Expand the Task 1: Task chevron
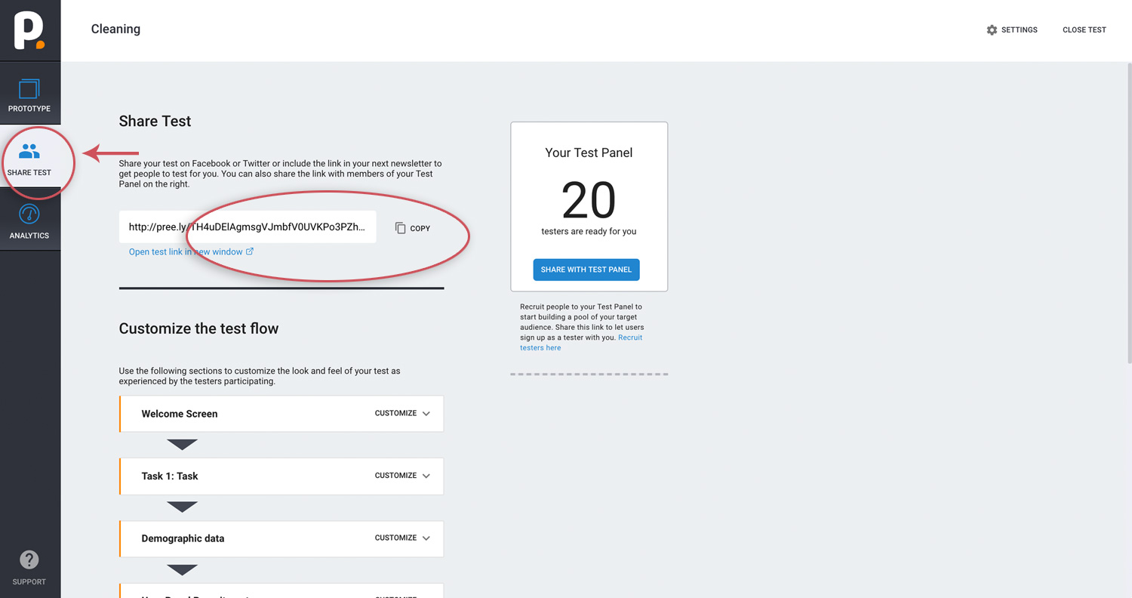Image resolution: width=1132 pixels, height=598 pixels. coord(426,476)
